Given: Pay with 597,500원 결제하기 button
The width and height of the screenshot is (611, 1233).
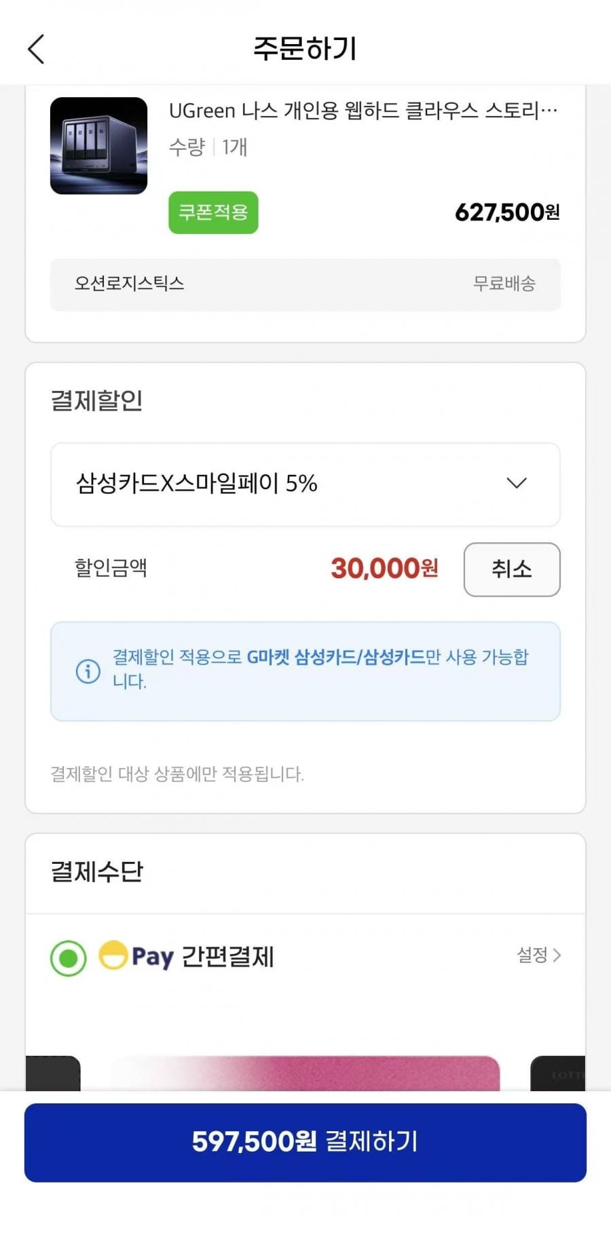Looking at the screenshot, I should pyautogui.click(x=305, y=1143).
